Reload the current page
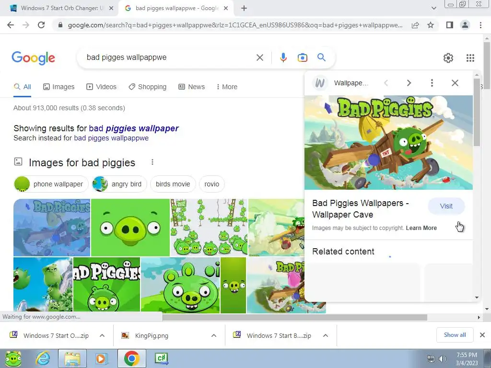 (41, 25)
